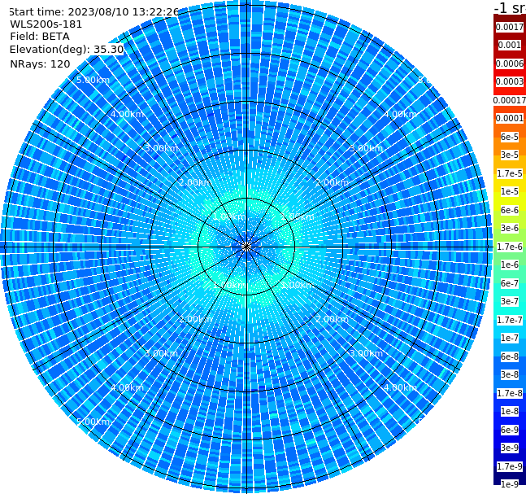Click the Start time 2023/08/10 13:22:26 text
The height and width of the screenshot is (494, 526).
(x=93, y=12)
